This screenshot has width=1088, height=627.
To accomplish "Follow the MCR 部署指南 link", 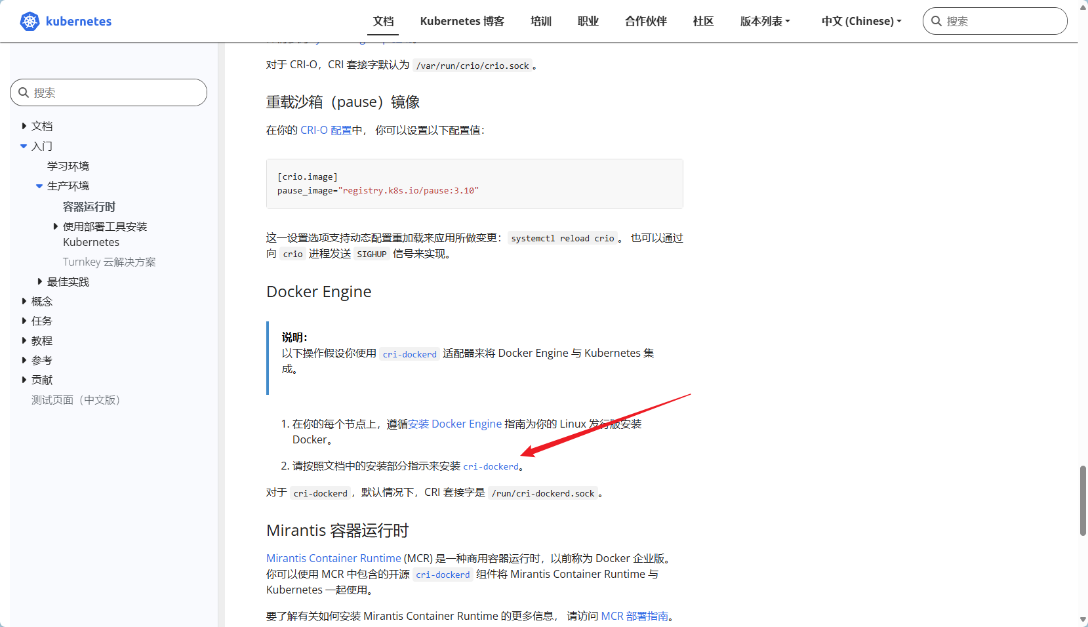I will point(635,616).
